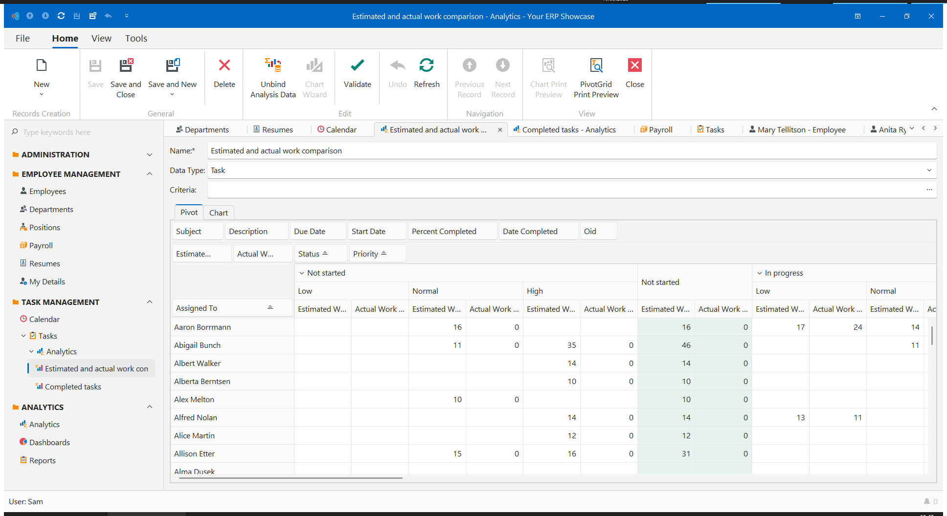Open the View ribbon menu
This screenshot has height=516, width=947.
pos(101,38)
